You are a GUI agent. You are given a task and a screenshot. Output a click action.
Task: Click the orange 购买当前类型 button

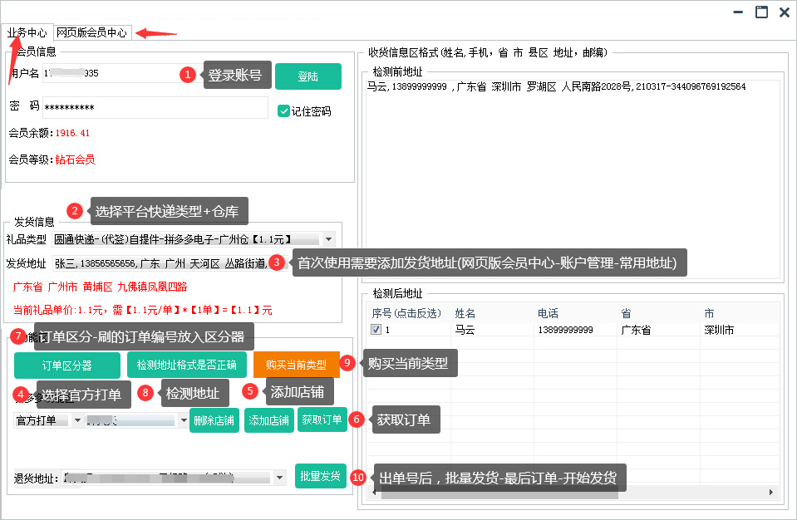(296, 365)
